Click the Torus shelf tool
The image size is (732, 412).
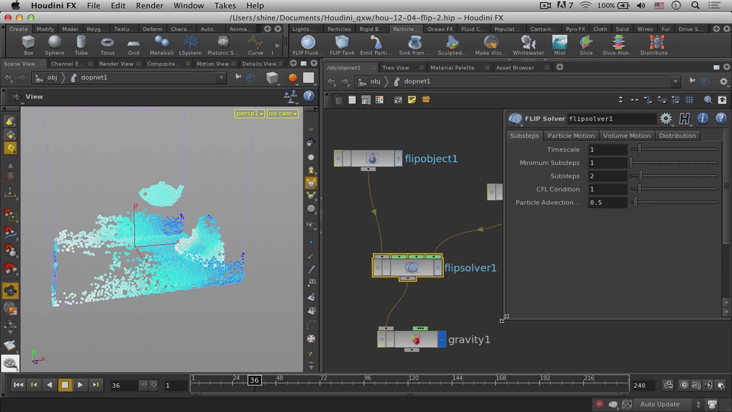tap(107, 45)
